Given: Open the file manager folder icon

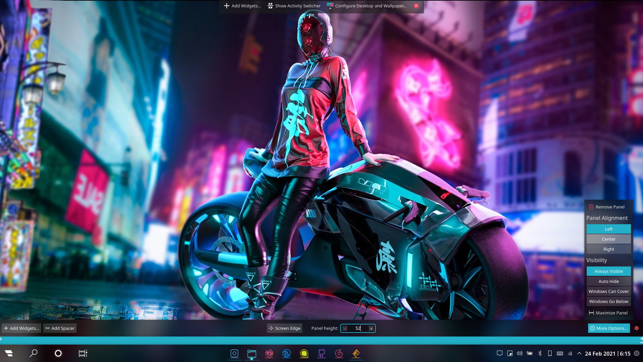Looking at the screenshot, I should (x=252, y=353).
